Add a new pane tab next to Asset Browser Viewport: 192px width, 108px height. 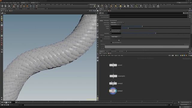click(x=126, y=51)
